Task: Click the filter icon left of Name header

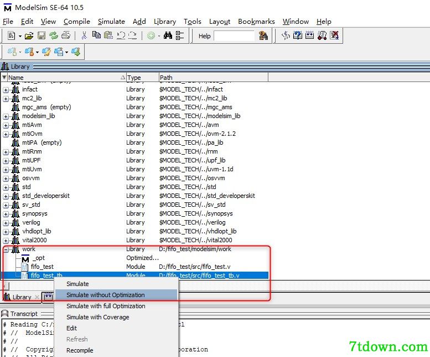Action: [4, 78]
